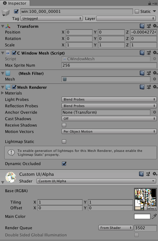Disable the Mesh Renderer checkbox
The height and width of the screenshot is (241, 158).
[x=14, y=87]
